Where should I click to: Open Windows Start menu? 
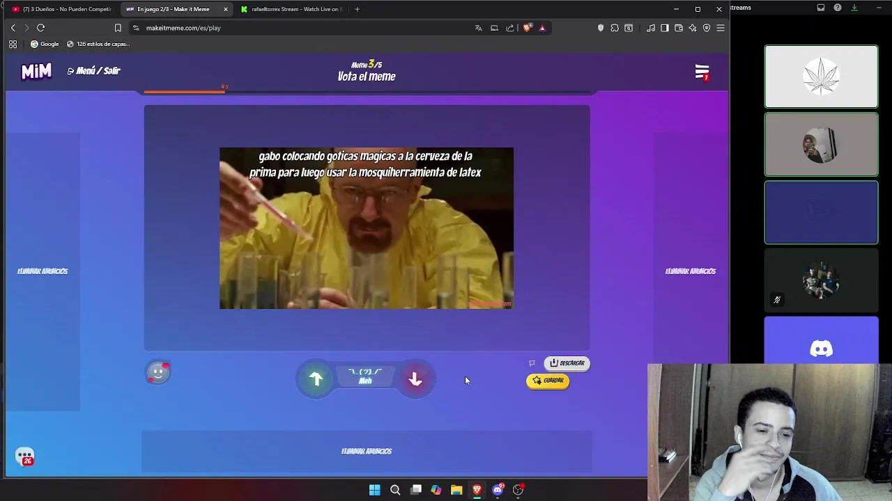click(374, 490)
